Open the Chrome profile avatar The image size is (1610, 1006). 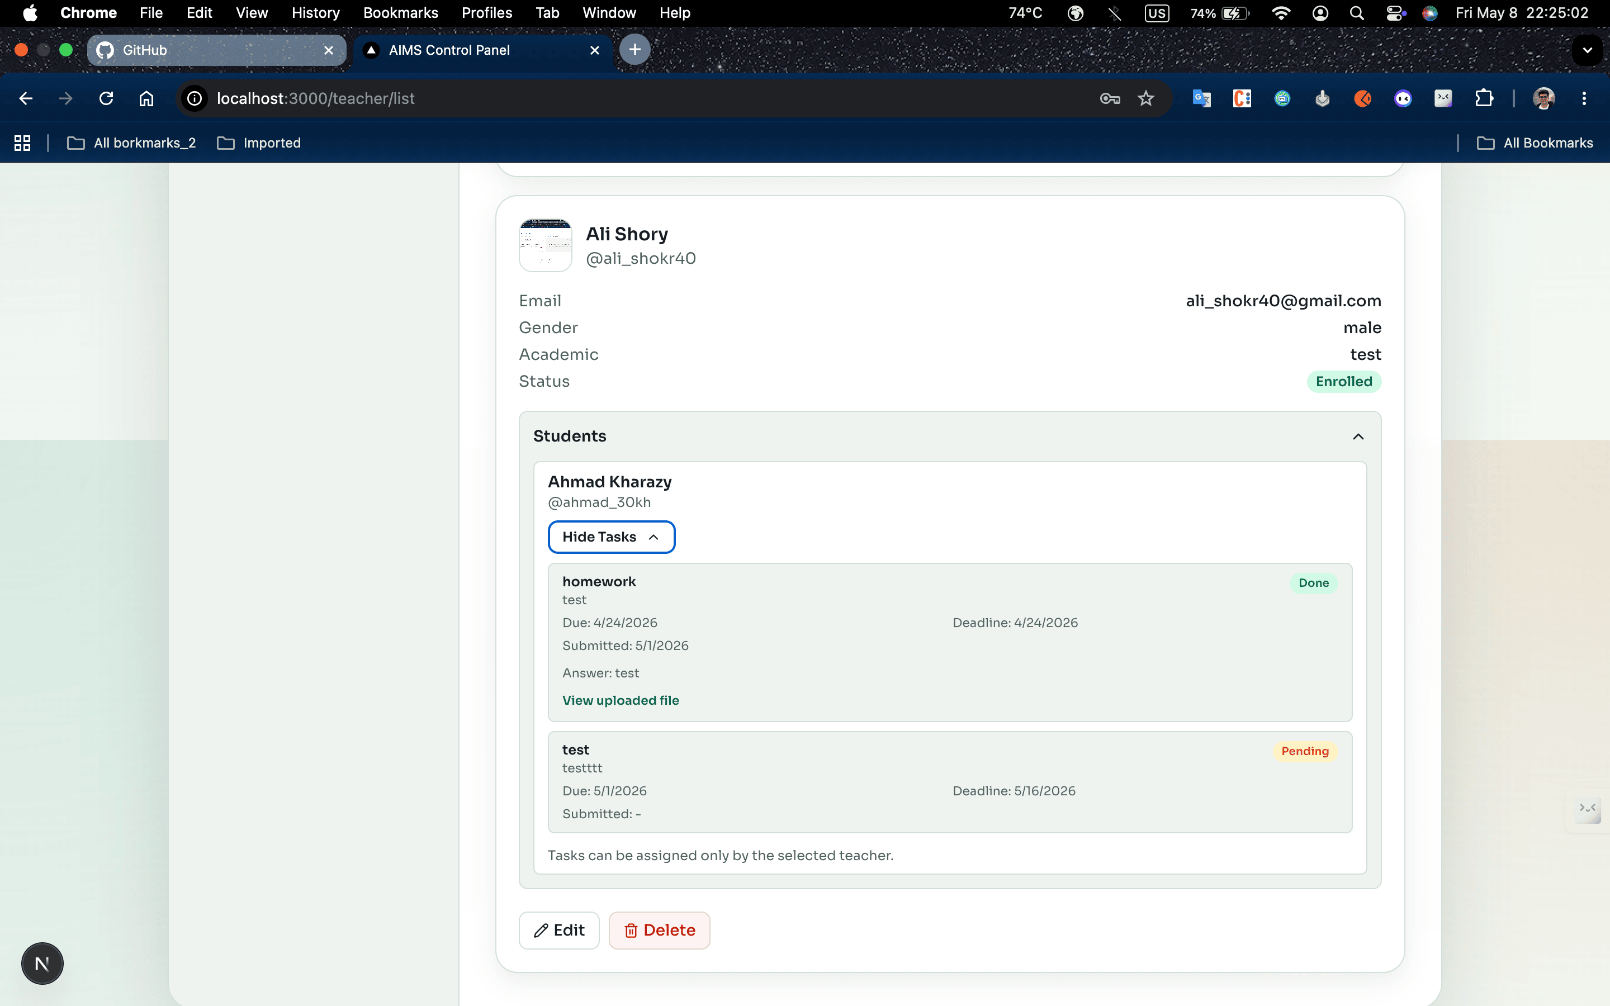pyautogui.click(x=1543, y=98)
